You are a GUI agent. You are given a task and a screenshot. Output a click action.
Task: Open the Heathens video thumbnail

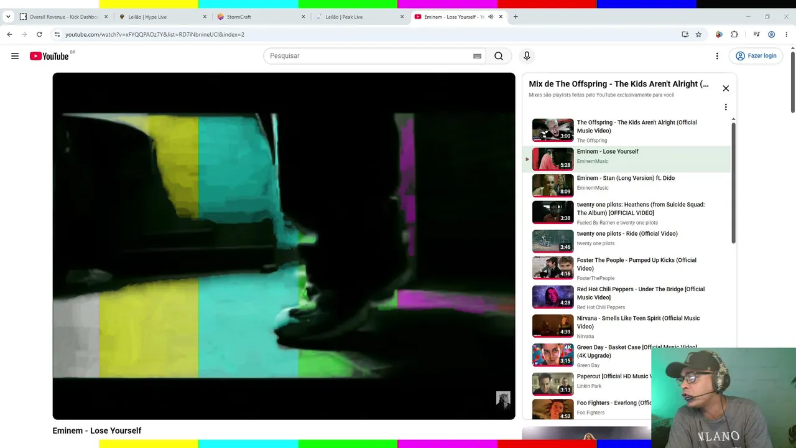(553, 212)
